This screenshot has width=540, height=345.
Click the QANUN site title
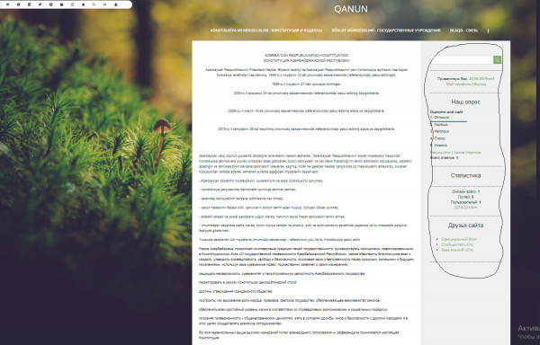(x=351, y=9)
